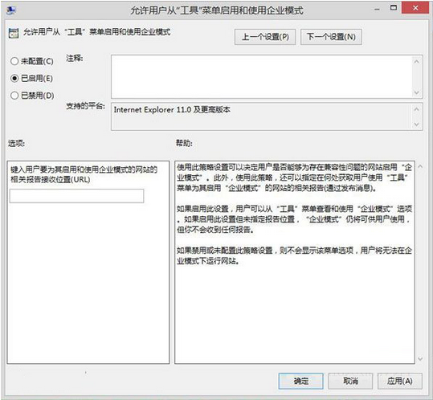Image resolution: width=433 pixels, height=400 pixels.
Task: Confirm with the 确定 button
Action: click(300, 382)
